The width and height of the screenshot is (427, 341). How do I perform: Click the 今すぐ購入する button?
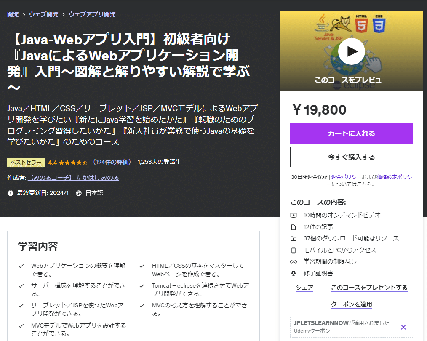click(x=351, y=157)
